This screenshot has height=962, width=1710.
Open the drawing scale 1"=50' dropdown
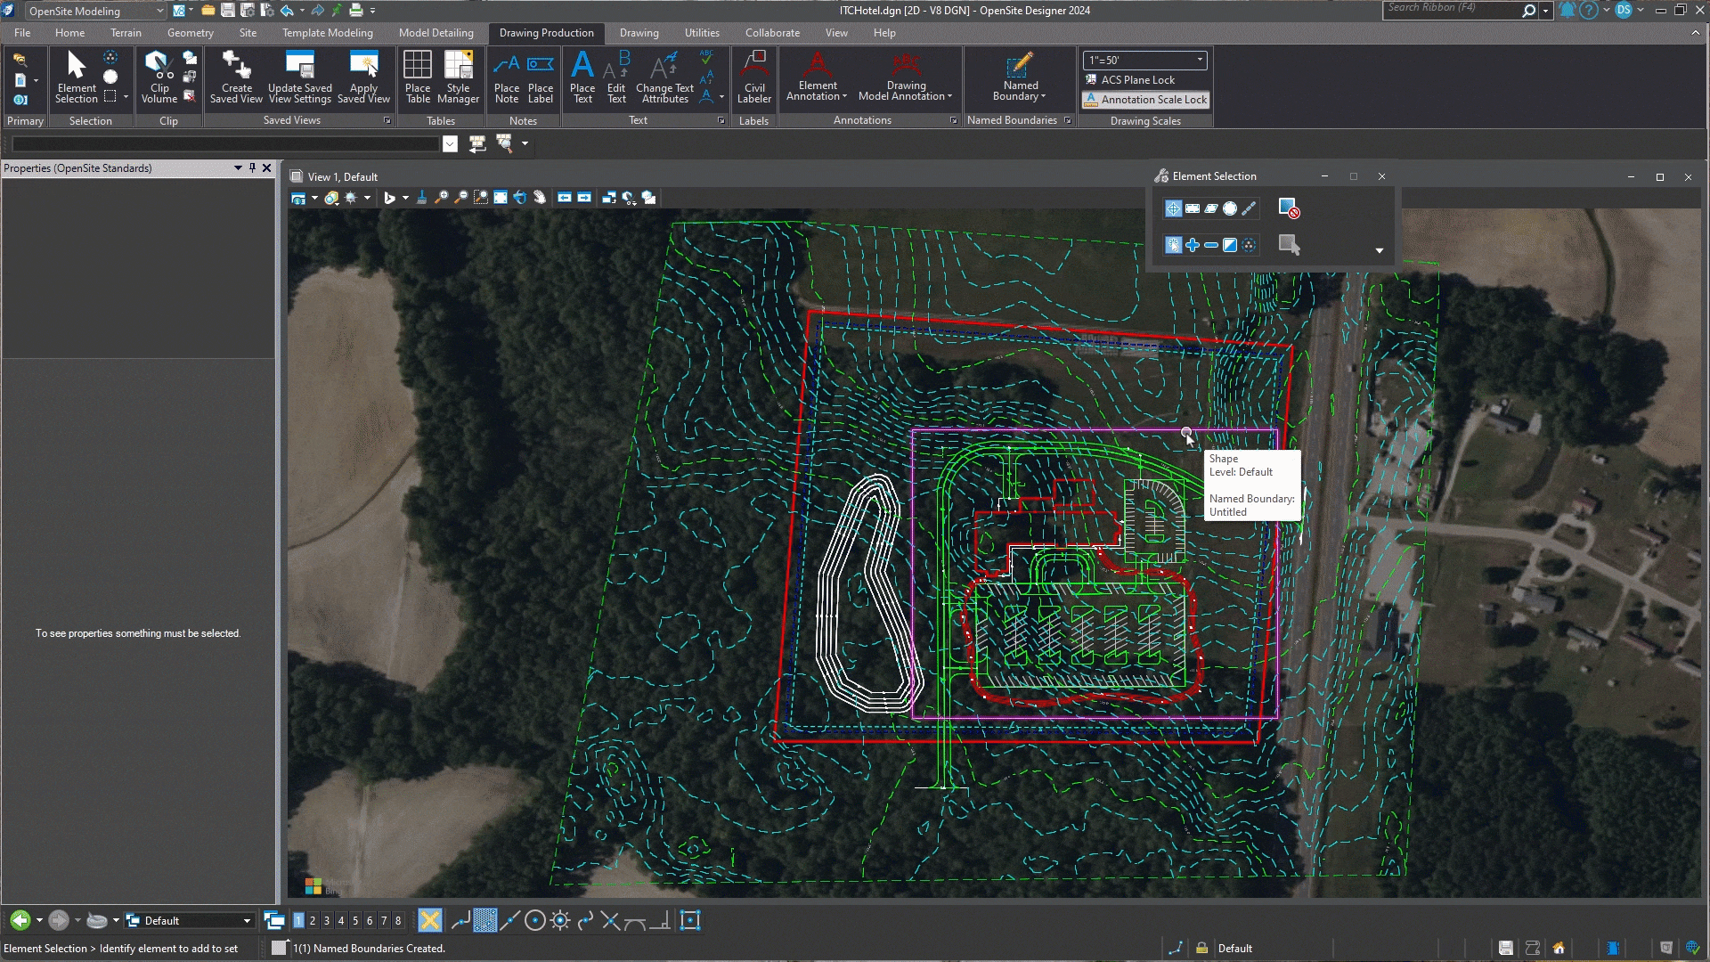coord(1200,60)
